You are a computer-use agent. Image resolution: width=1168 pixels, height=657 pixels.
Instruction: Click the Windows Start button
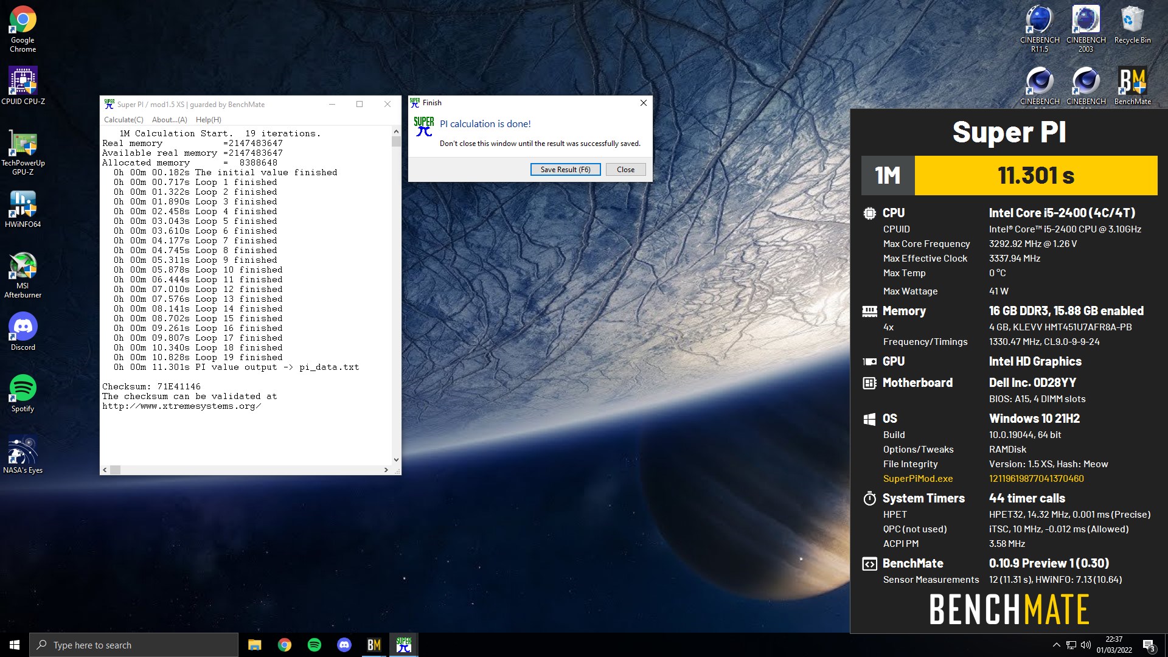(15, 645)
